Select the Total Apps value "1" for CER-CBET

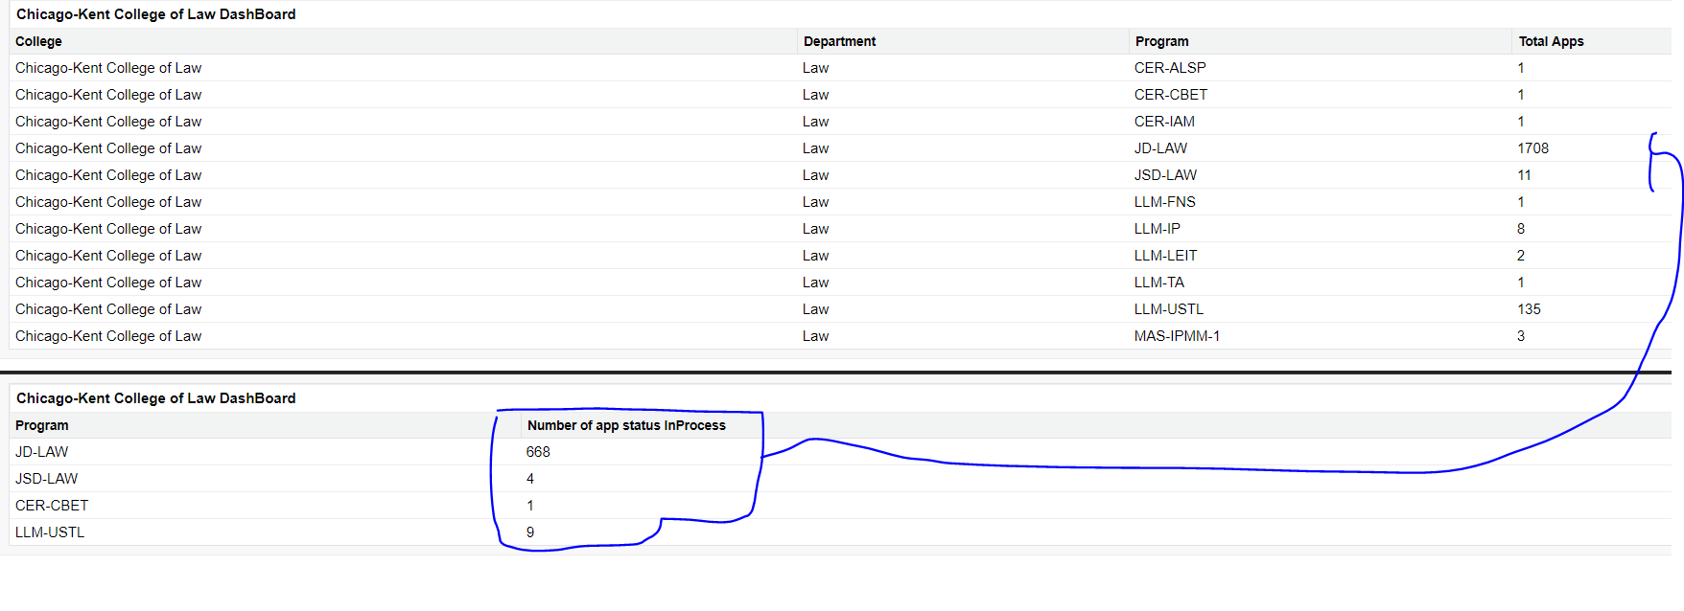pyautogui.click(x=1521, y=95)
